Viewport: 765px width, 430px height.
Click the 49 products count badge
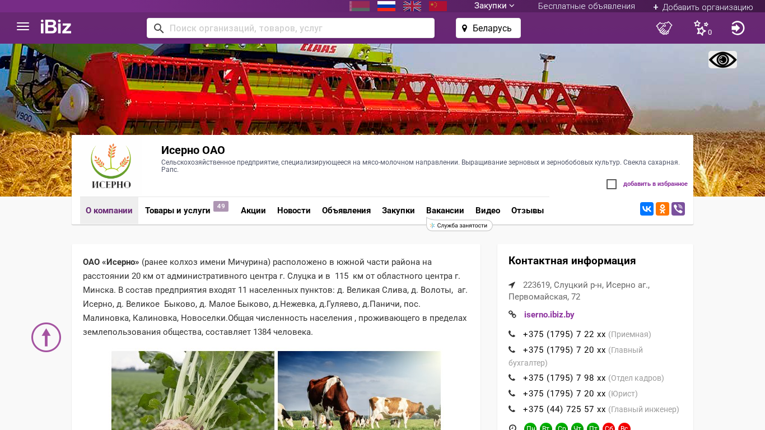click(x=221, y=206)
